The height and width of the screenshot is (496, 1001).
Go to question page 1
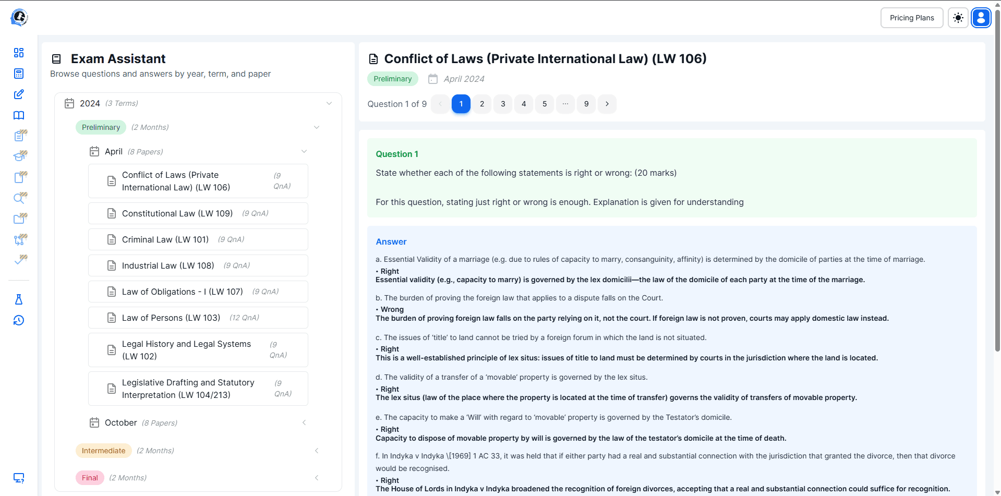(461, 104)
